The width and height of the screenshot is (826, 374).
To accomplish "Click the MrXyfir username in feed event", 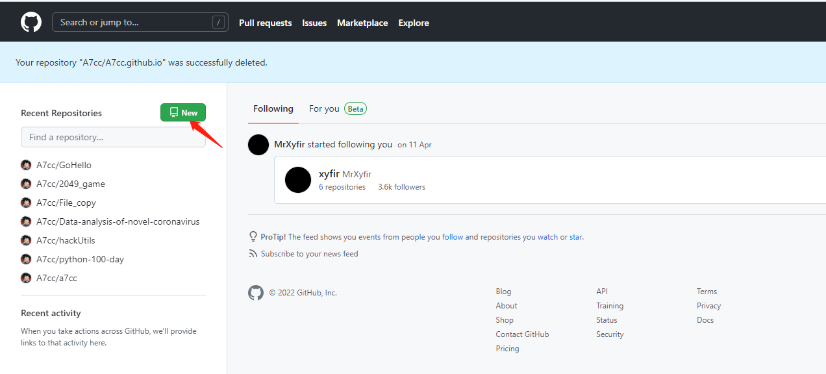I will [290, 145].
